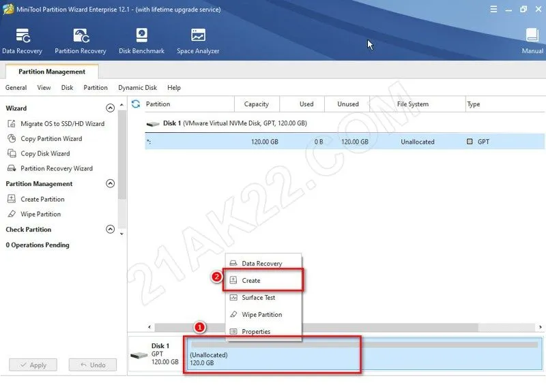The height and width of the screenshot is (387, 546).
Task: Click the MiniTool app logo in the title bar
Action: point(8,9)
